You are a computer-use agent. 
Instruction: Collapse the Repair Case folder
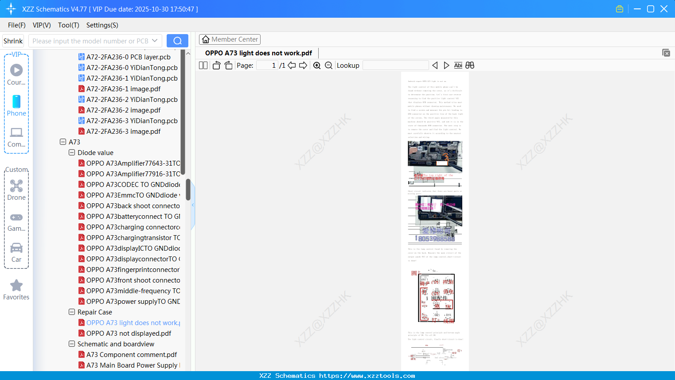click(x=72, y=312)
